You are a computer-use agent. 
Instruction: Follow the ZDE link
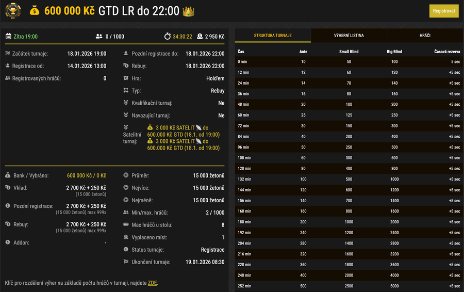(152, 283)
